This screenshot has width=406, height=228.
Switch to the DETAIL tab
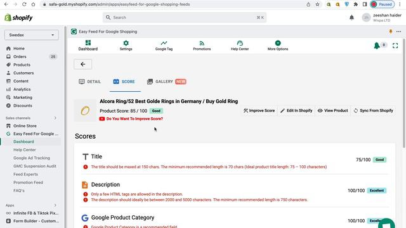[x=90, y=82]
